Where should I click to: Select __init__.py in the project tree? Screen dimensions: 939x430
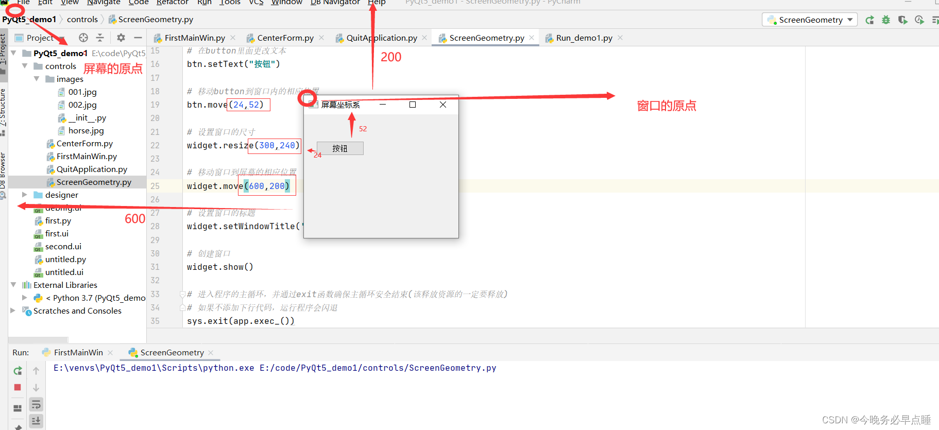[87, 117]
